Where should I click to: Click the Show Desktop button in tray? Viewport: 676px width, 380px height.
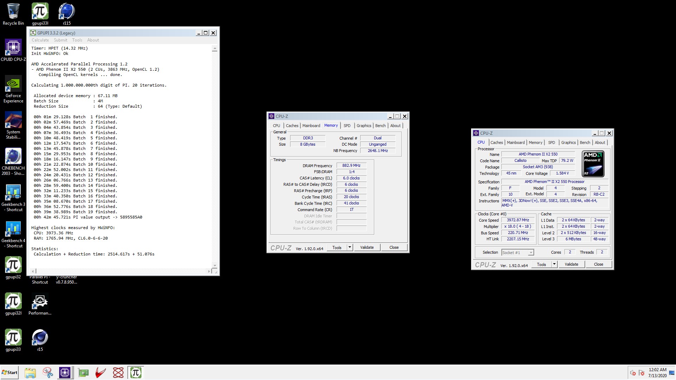point(672,373)
